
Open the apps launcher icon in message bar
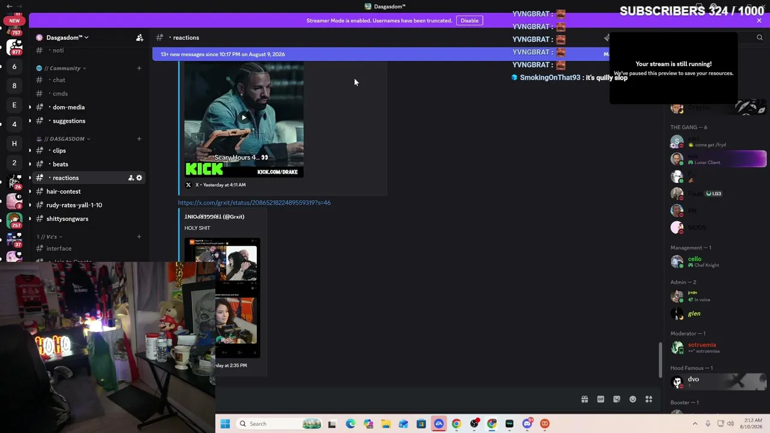pyautogui.click(x=648, y=399)
